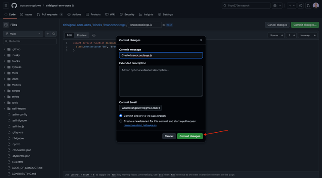Click green Commit changes button in dialog
Screen dimensions: 322x178
190,136
